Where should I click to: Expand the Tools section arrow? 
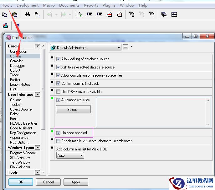[38, 172]
